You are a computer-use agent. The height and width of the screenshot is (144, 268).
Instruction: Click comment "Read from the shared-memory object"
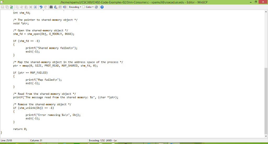tap(44, 94)
